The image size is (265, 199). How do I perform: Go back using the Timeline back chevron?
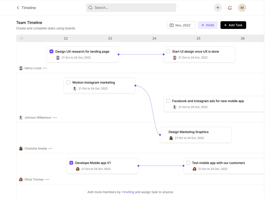[x=18, y=8]
